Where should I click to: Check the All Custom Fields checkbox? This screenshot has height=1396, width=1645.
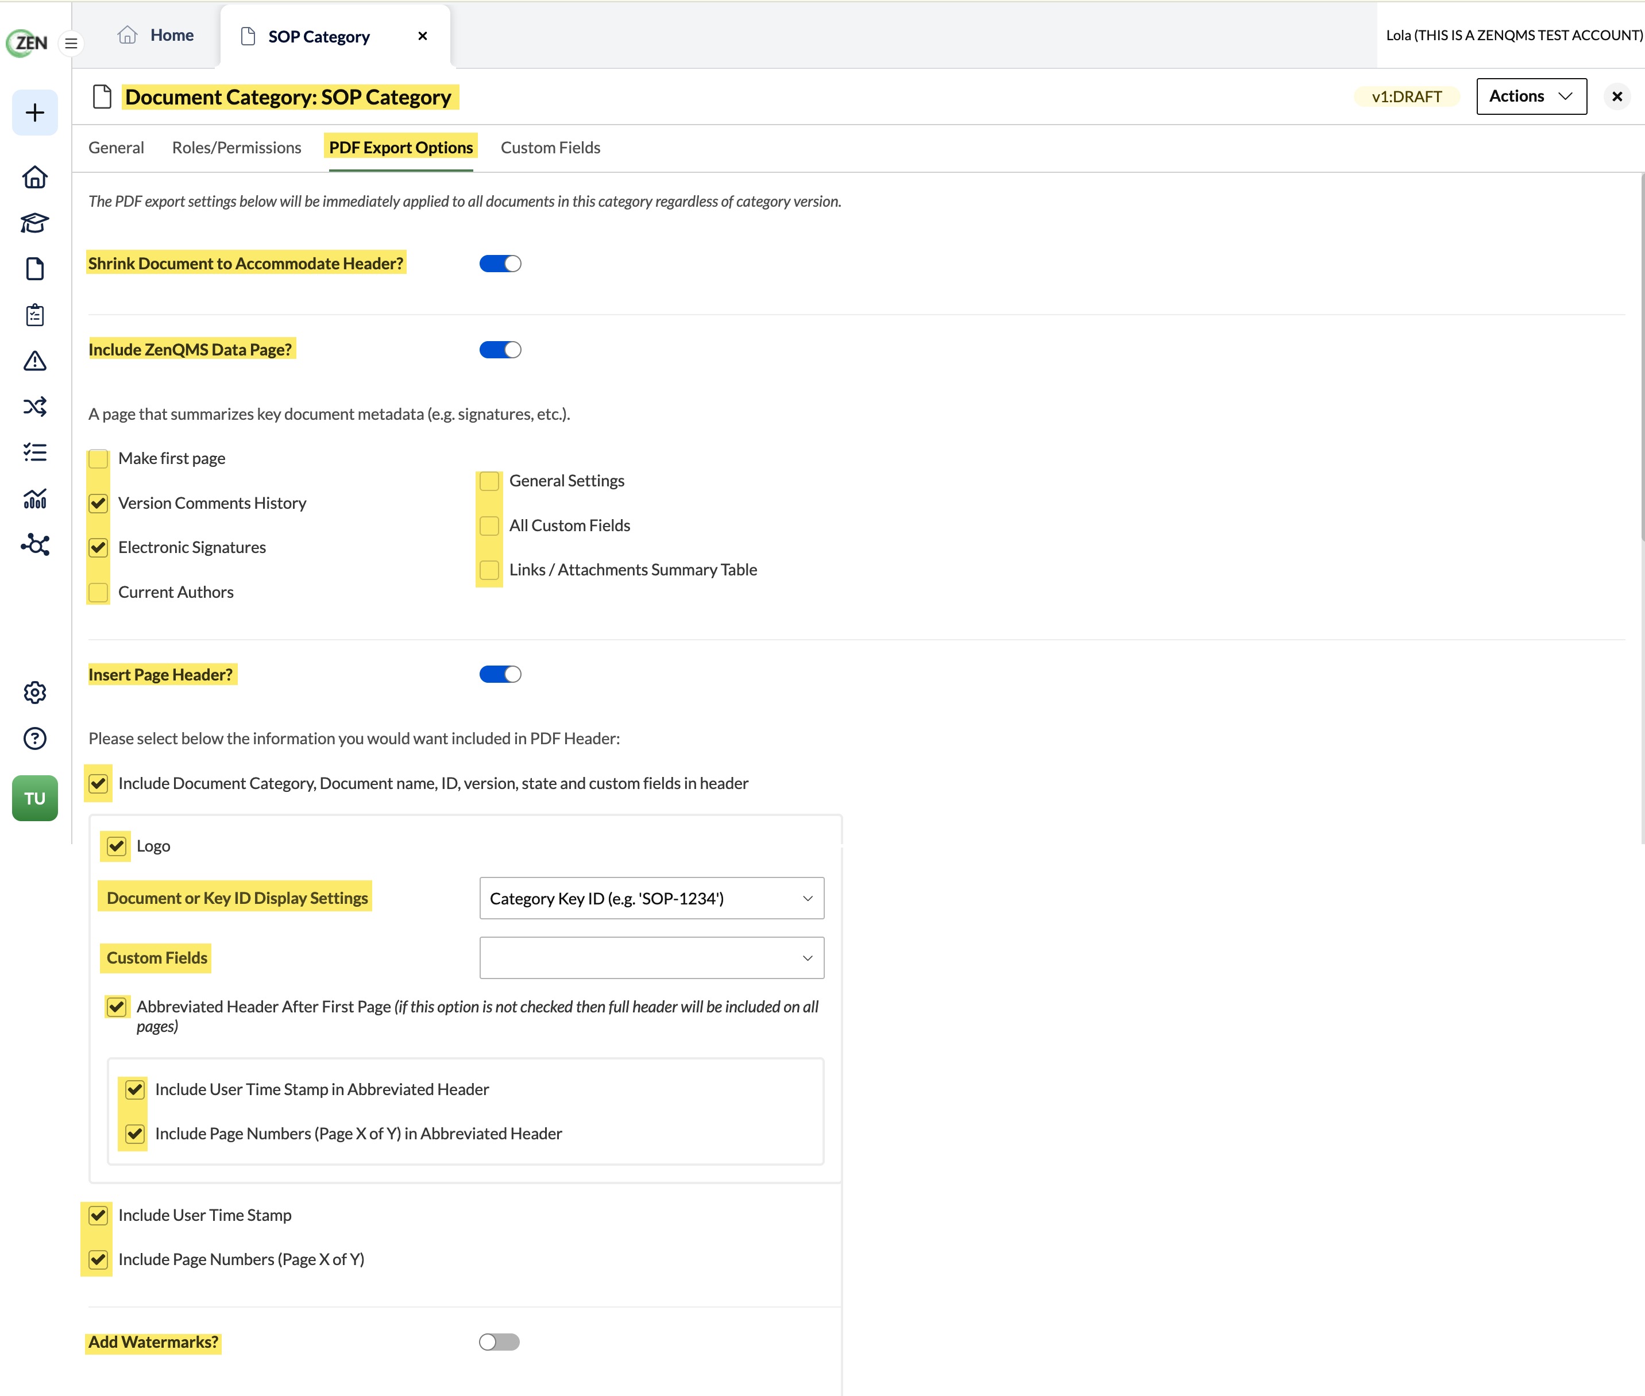(x=489, y=525)
